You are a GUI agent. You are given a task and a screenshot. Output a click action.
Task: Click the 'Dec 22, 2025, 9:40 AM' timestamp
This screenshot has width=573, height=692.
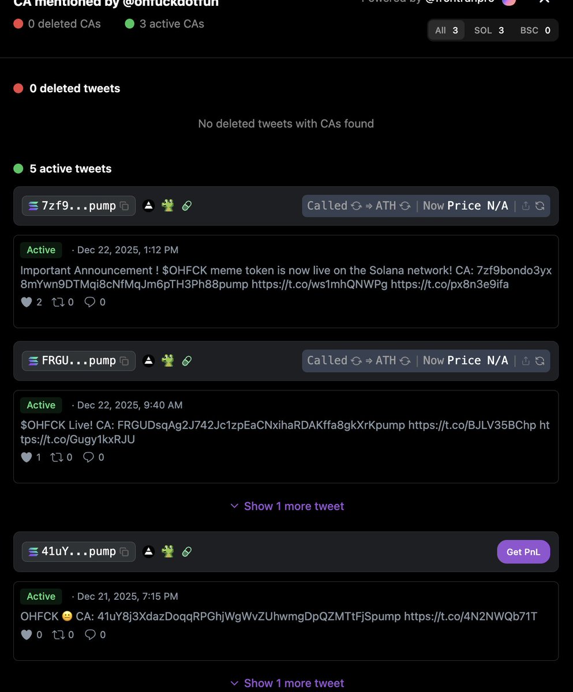point(130,405)
